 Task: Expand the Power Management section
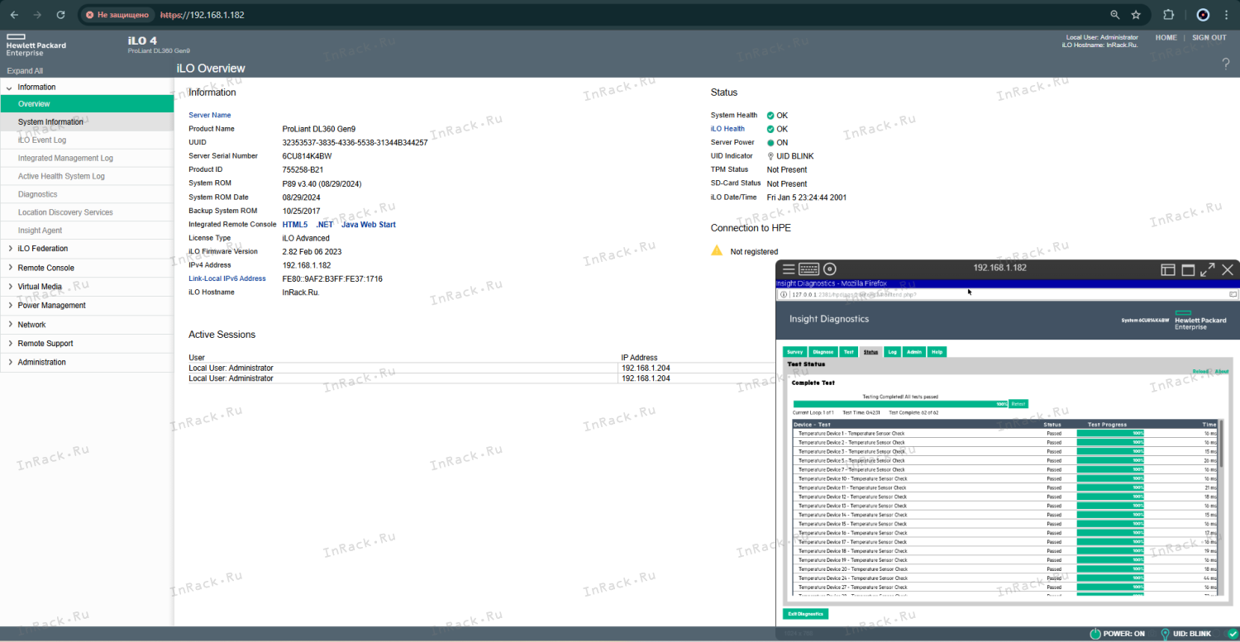pos(51,306)
